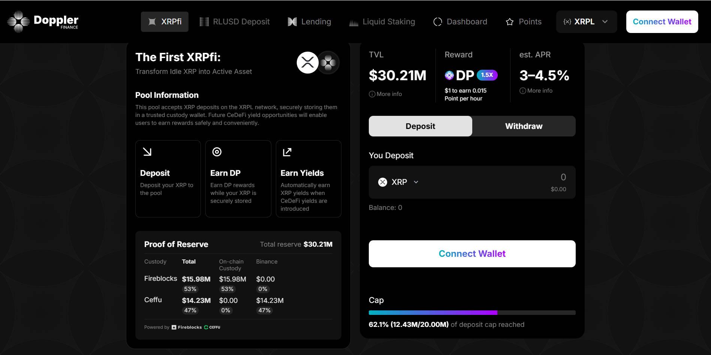
Task: Open Dashboard via its circular icon
Action: point(437,21)
